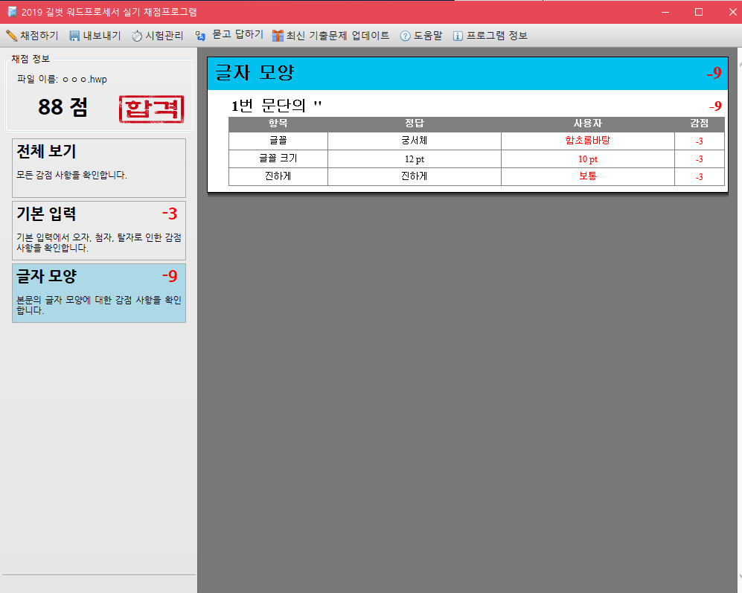Screen dimensions: 742x593
Task: Click the 사용자 column header
Action: click(x=588, y=124)
